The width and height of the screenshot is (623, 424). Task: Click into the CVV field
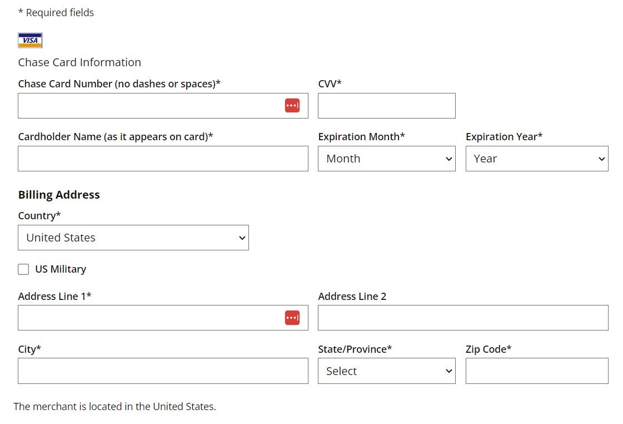pyautogui.click(x=386, y=106)
